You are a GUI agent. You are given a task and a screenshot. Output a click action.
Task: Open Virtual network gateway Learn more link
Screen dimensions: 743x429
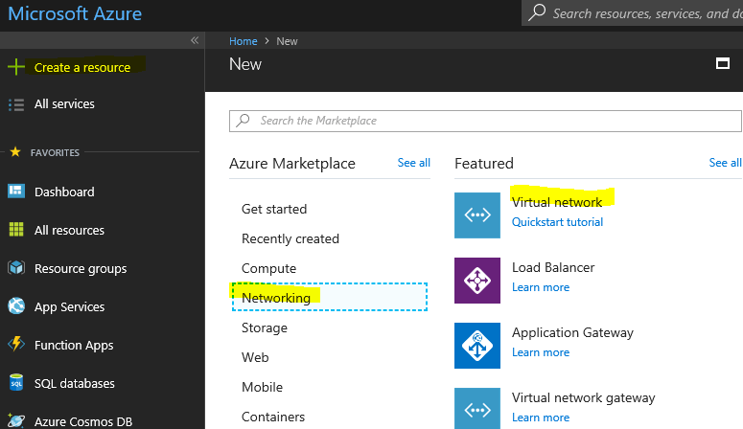[x=541, y=418]
